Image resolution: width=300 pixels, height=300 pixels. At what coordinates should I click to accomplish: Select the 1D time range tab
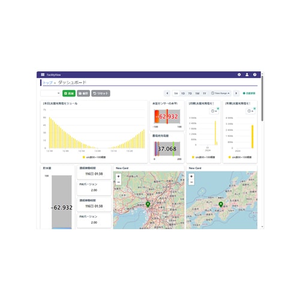coord(183,94)
